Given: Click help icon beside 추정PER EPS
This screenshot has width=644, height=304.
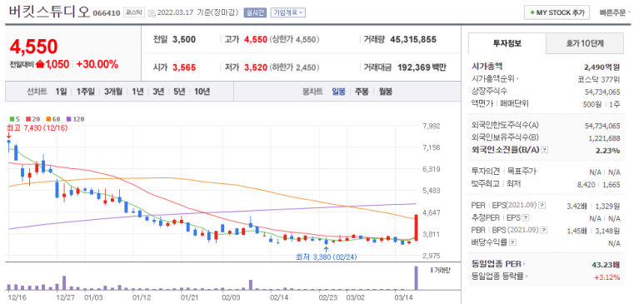Looking at the screenshot, I should tap(526, 217).
